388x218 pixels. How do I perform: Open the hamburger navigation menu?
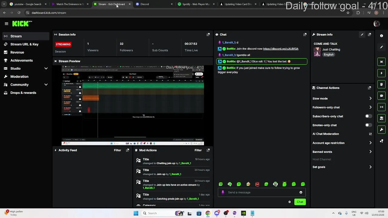(6, 24)
